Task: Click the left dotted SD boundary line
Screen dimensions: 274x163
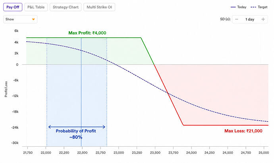Action: pyautogui.click(x=47, y=92)
